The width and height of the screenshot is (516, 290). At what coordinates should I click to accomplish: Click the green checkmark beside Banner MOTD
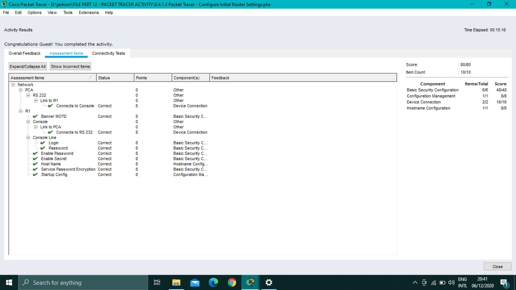35,116
